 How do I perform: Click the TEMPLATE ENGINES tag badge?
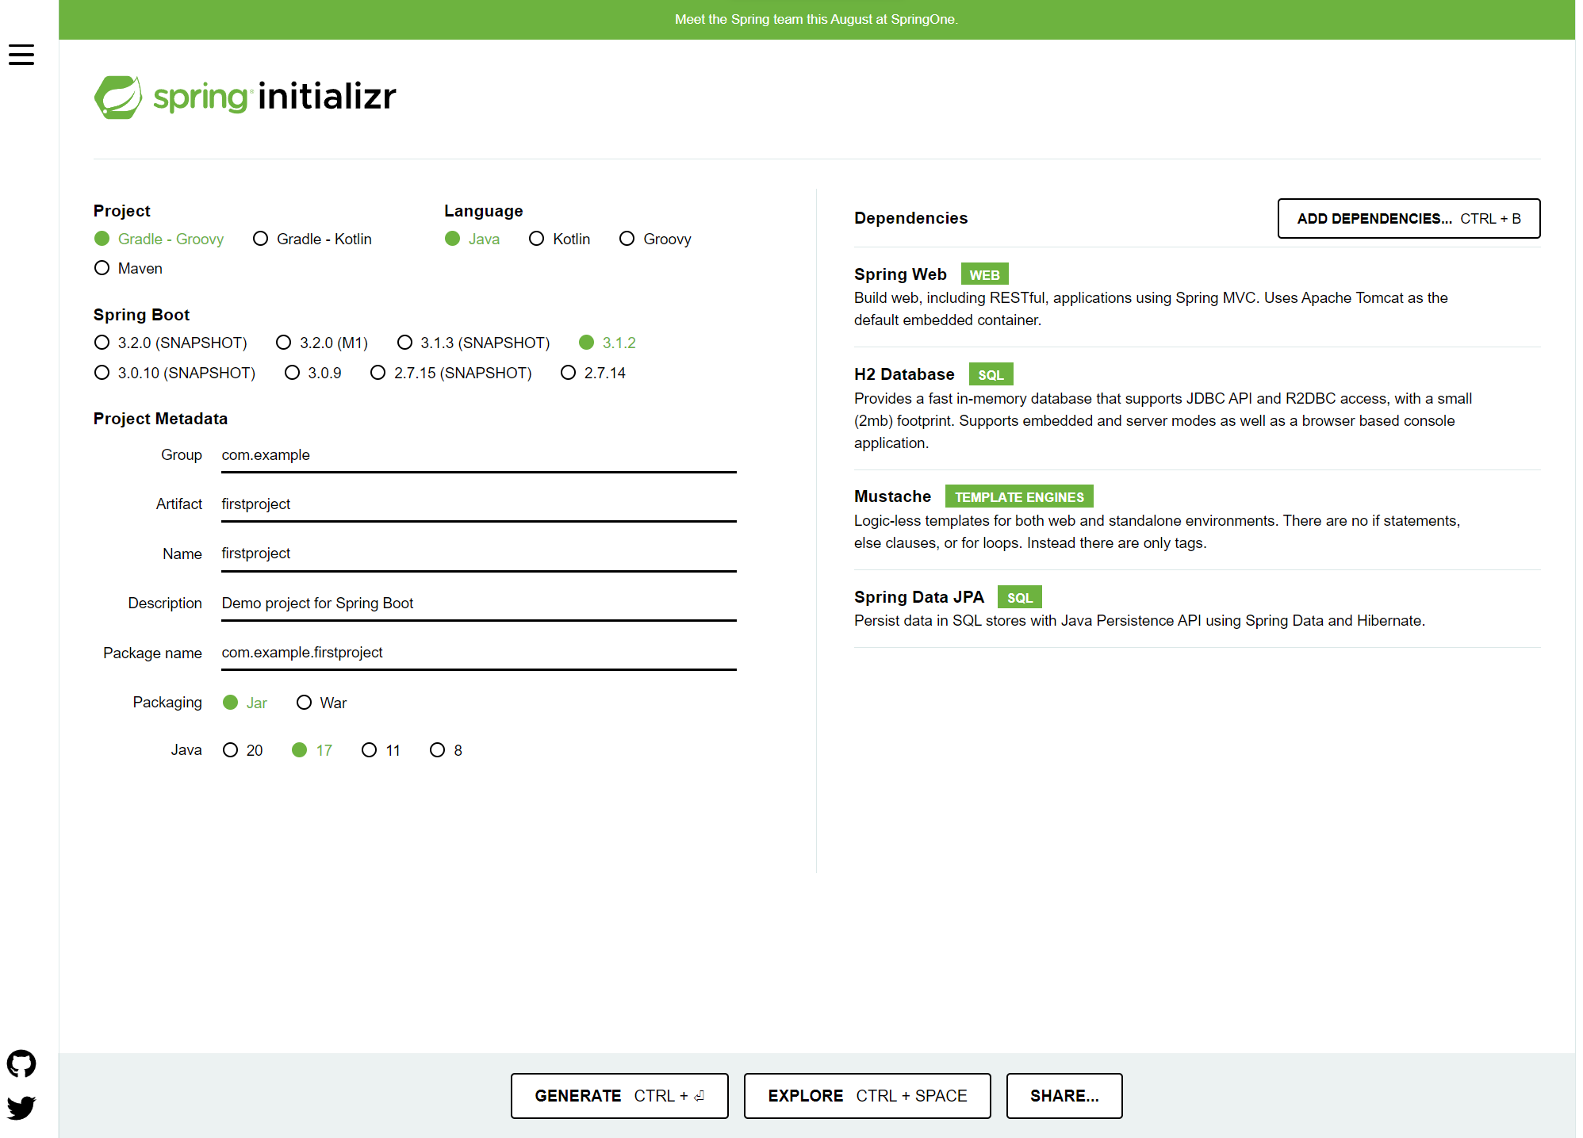[x=1018, y=496]
